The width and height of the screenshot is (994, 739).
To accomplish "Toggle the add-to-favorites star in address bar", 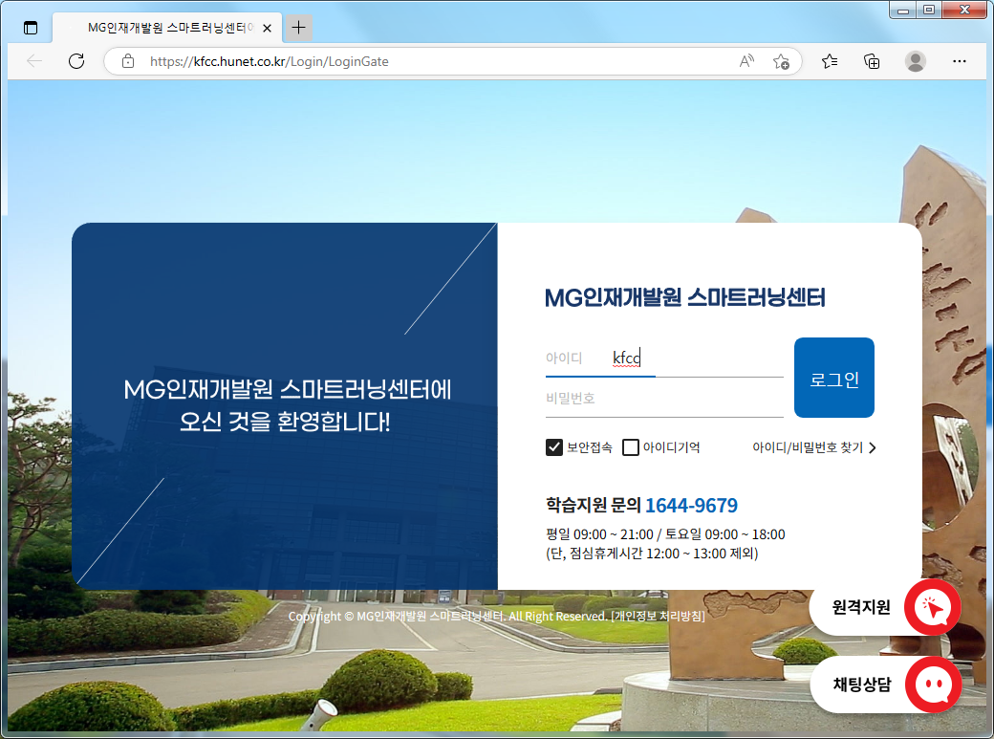I will tap(783, 60).
